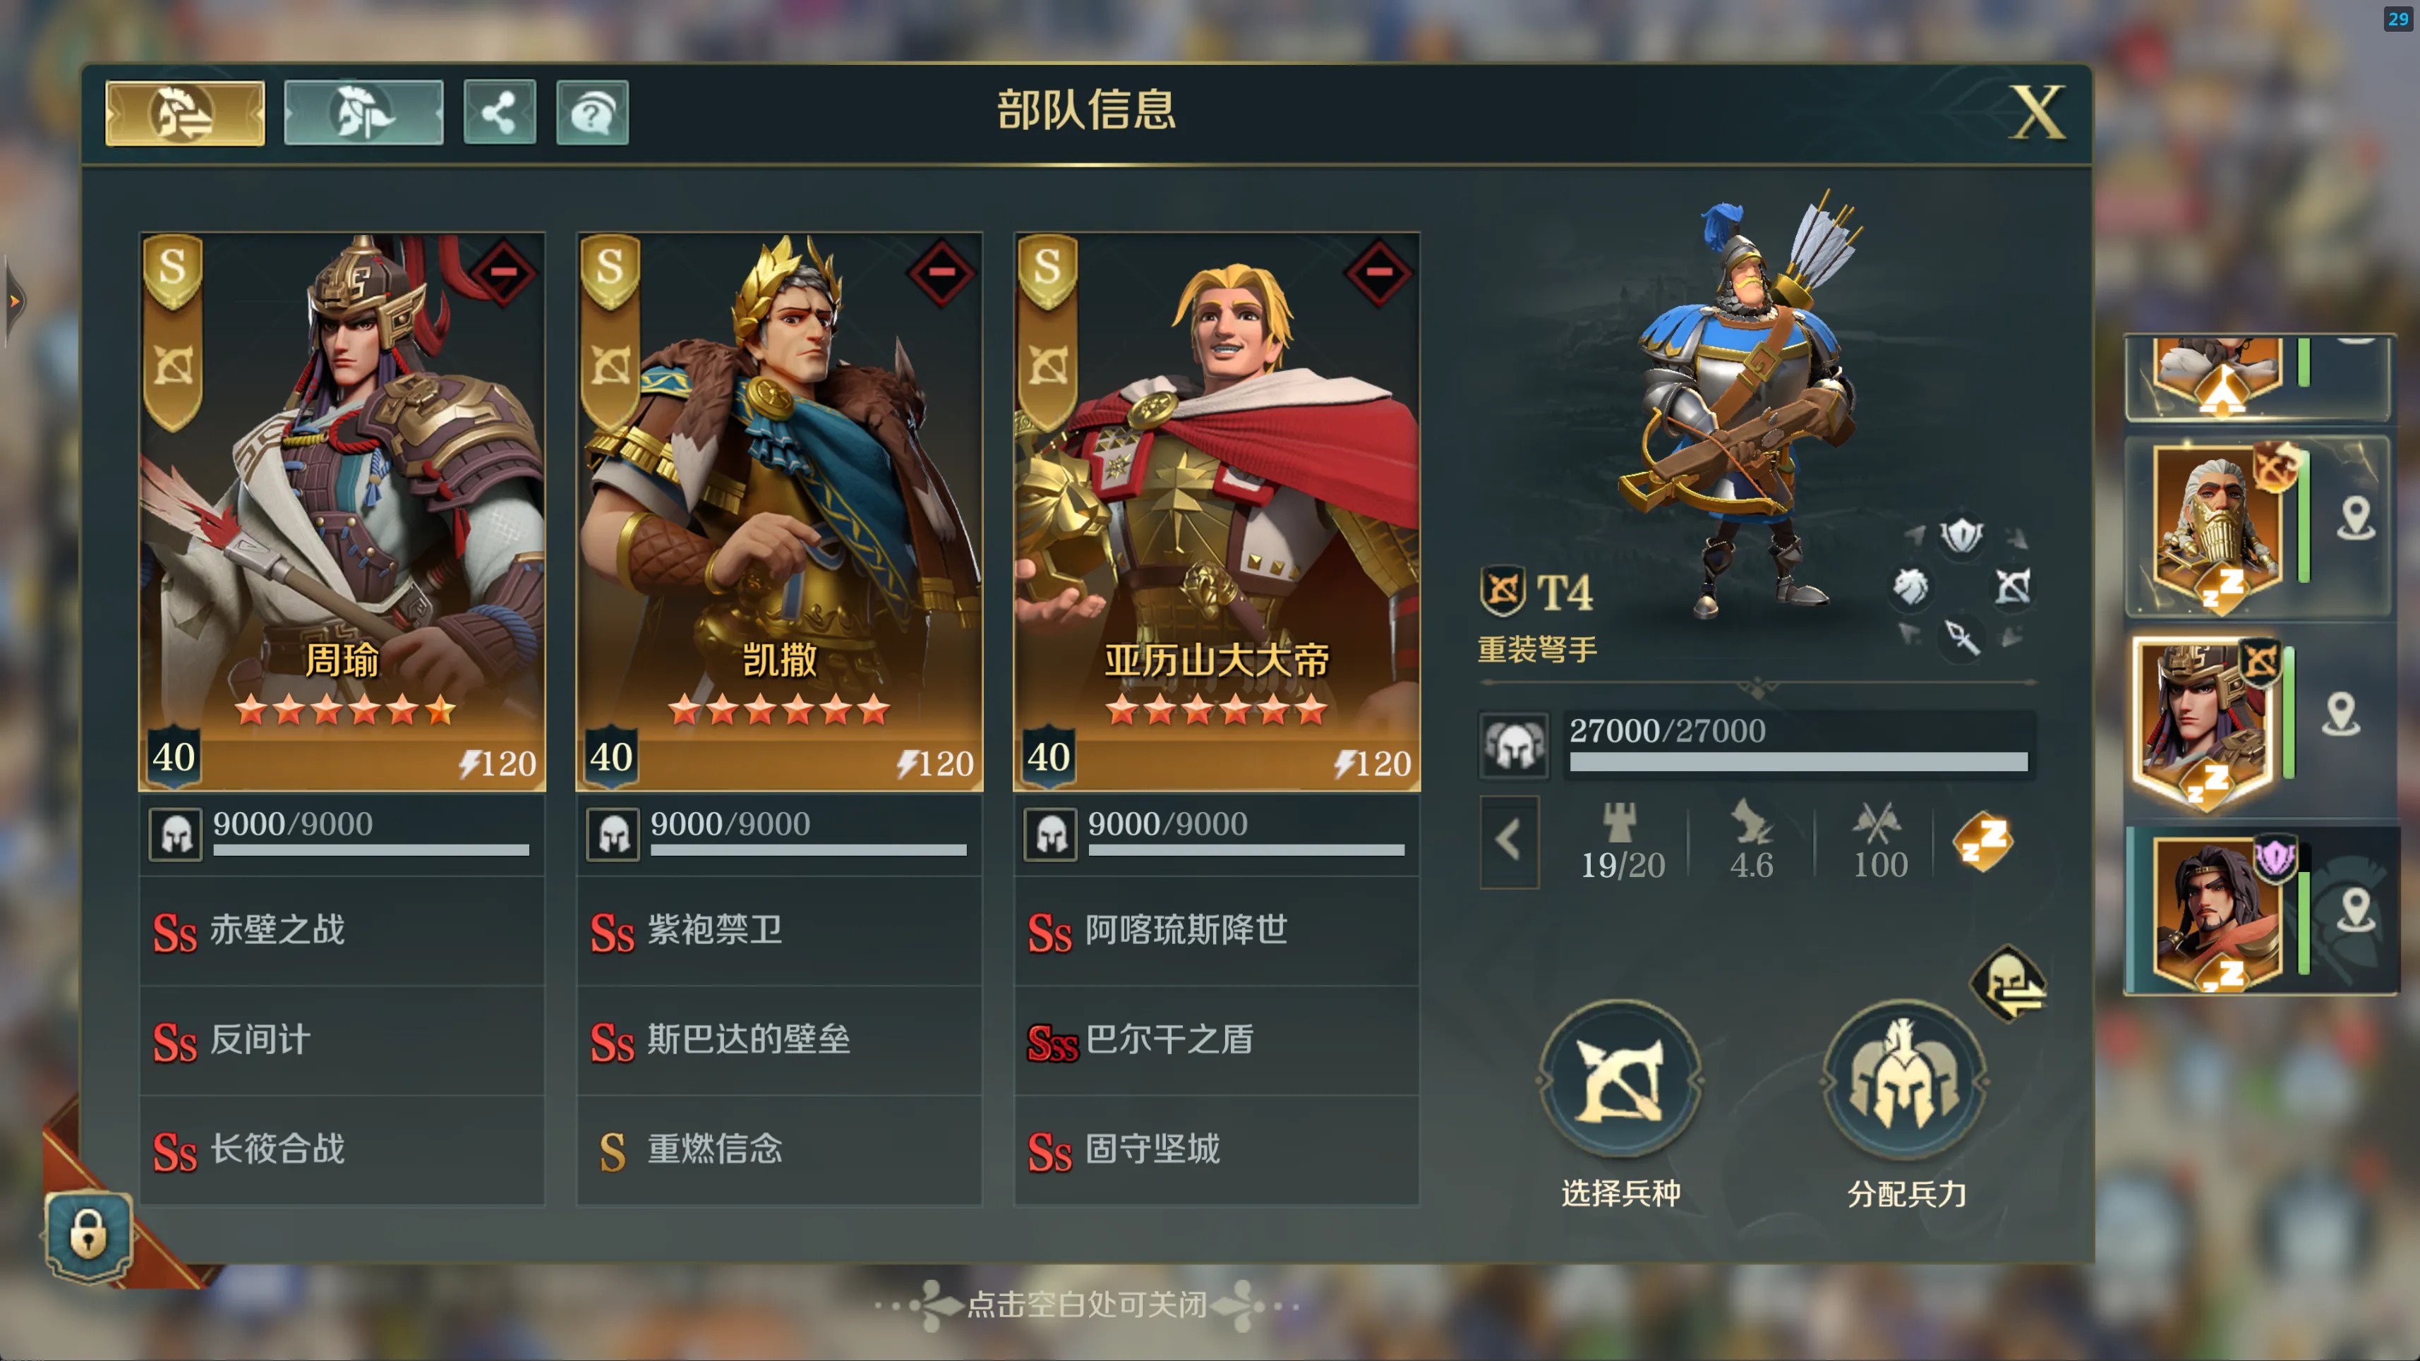Expand the left edge side panel arrow
Viewport: 2420px width, 1361px height.
pos(13,301)
